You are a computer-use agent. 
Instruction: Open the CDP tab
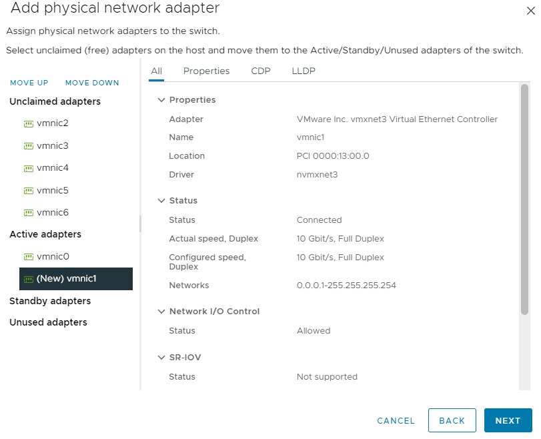point(261,71)
